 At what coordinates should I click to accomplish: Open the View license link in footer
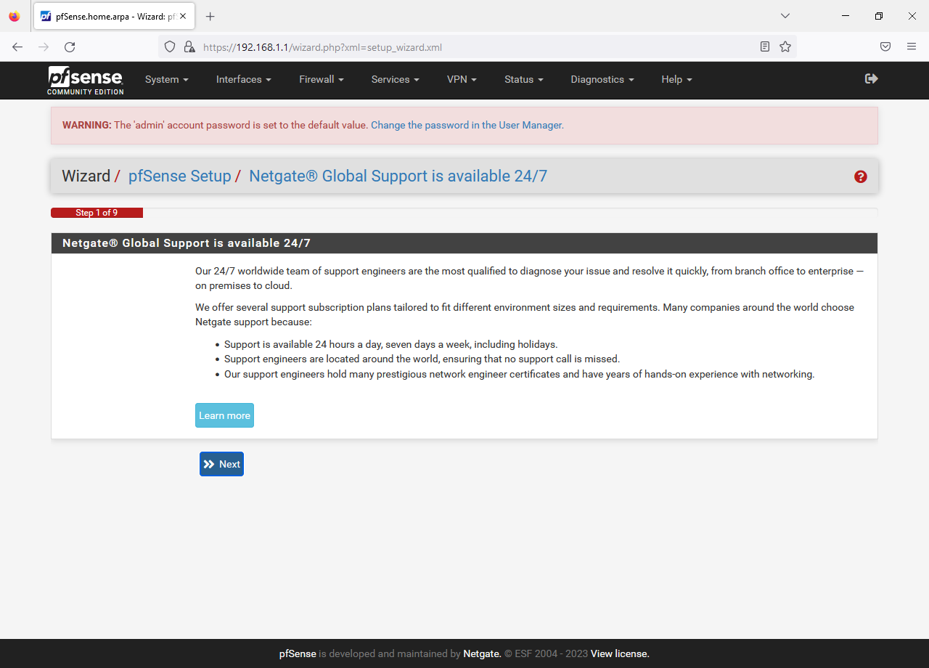[620, 653]
